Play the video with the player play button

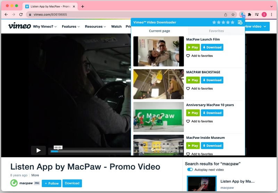pos(39,150)
